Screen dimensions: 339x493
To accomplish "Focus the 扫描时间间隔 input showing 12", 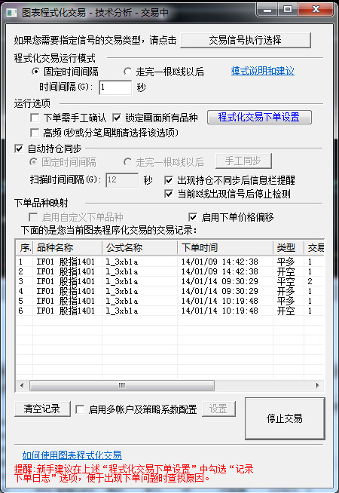I will point(122,180).
